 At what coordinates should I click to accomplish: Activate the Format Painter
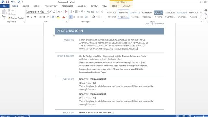[x=16, y=18]
